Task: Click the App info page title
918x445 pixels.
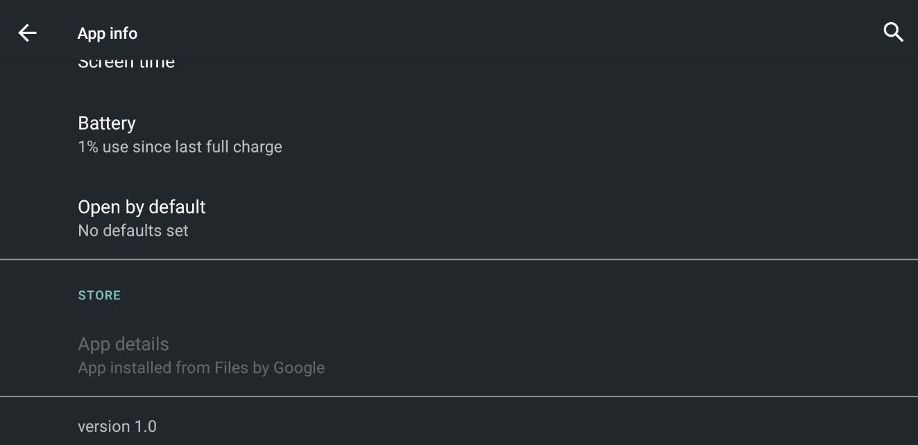Action: (108, 33)
